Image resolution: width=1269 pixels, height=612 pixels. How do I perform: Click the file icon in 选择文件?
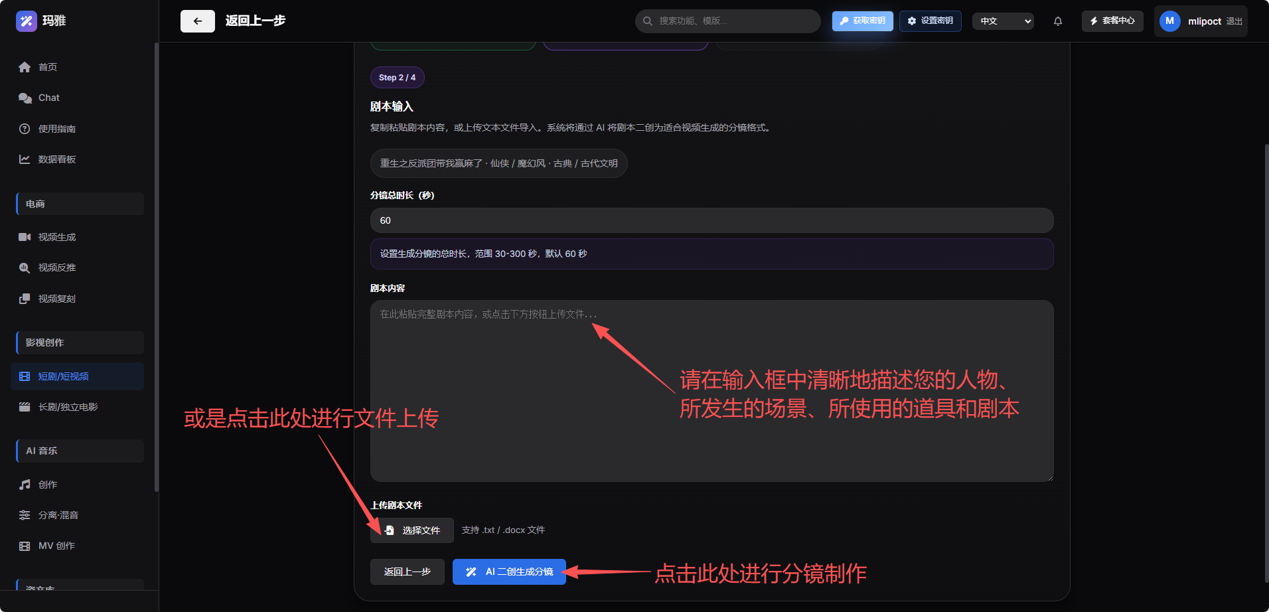click(x=390, y=530)
